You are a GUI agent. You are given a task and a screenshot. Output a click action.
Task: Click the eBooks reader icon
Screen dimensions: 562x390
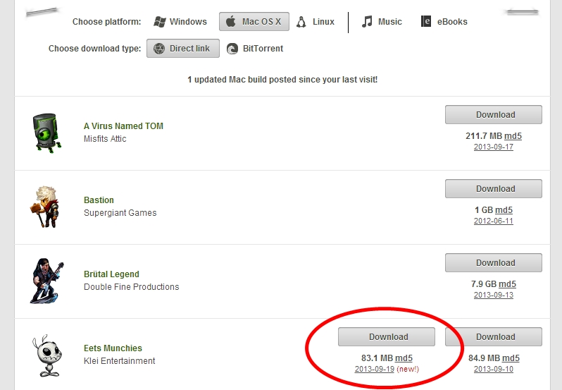click(x=426, y=22)
